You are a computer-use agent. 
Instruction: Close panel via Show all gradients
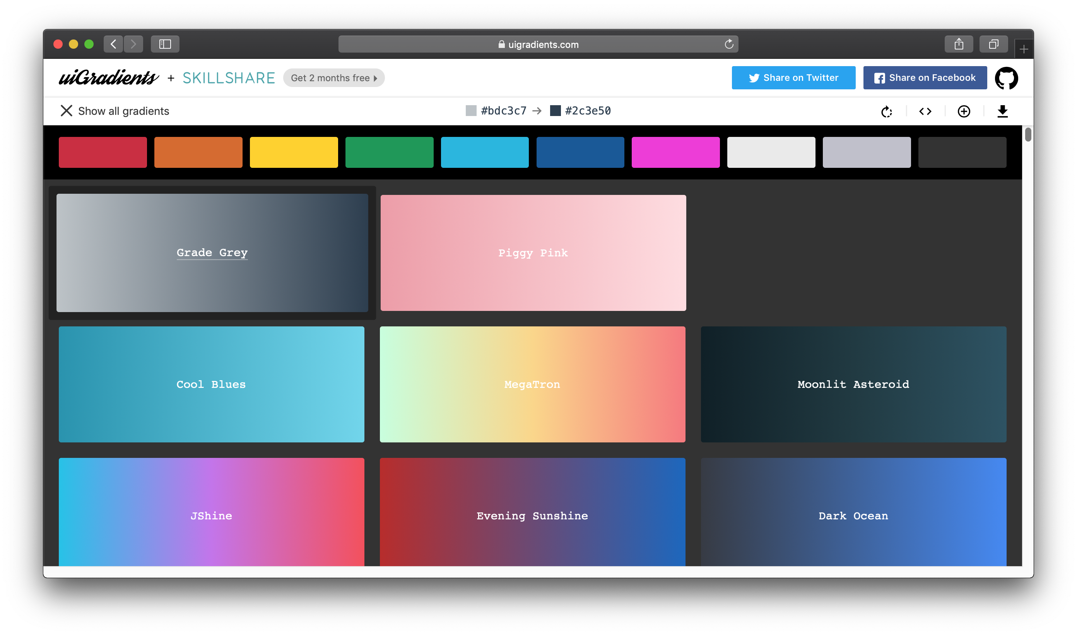pyautogui.click(x=114, y=111)
